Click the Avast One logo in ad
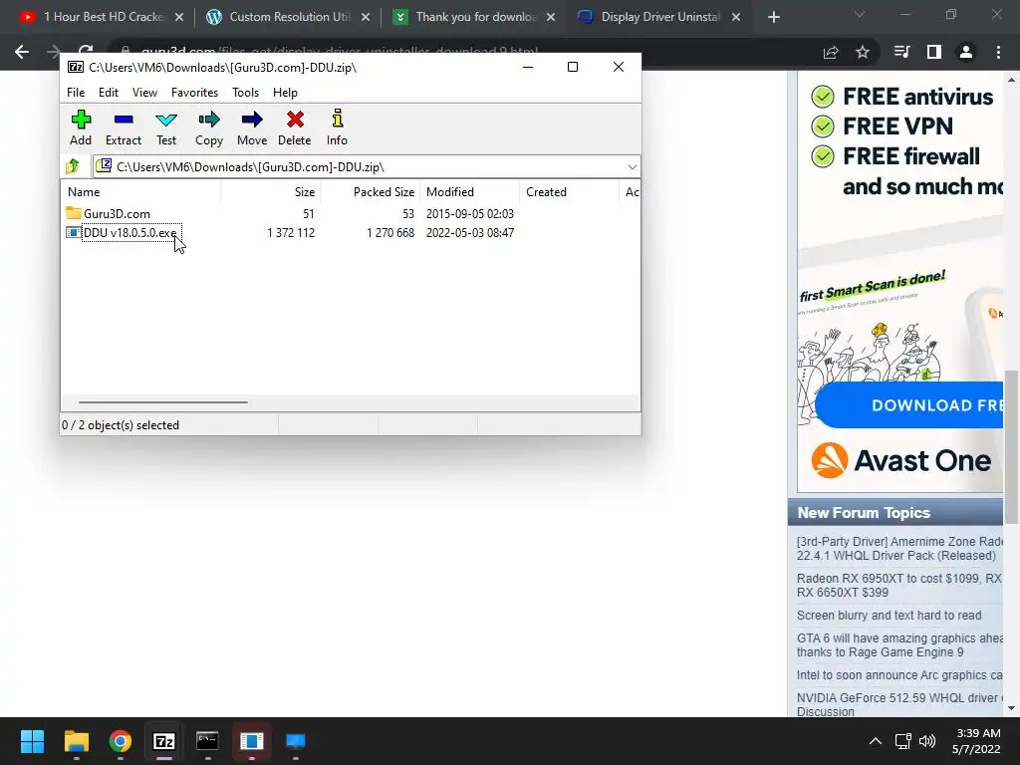1020x765 pixels. click(x=900, y=460)
